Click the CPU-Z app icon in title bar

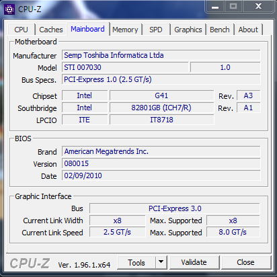tap(9, 9)
